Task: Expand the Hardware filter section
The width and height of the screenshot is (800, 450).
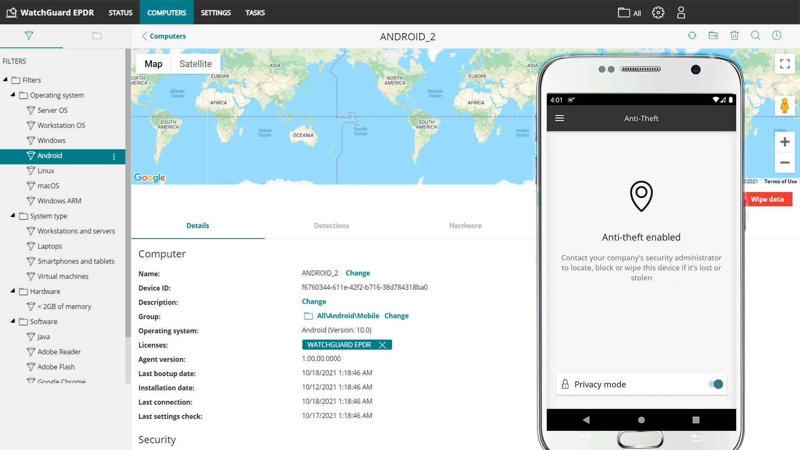Action: (12, 291)
